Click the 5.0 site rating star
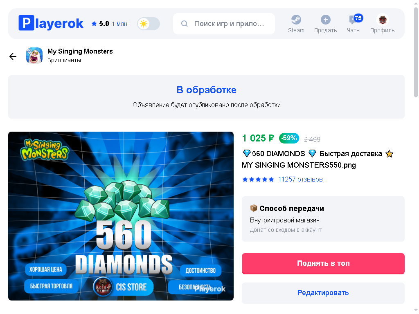Screen dimensions: 419x314 94,24
